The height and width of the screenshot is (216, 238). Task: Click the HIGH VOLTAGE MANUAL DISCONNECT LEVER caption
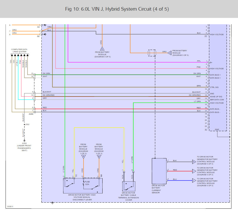82,197
